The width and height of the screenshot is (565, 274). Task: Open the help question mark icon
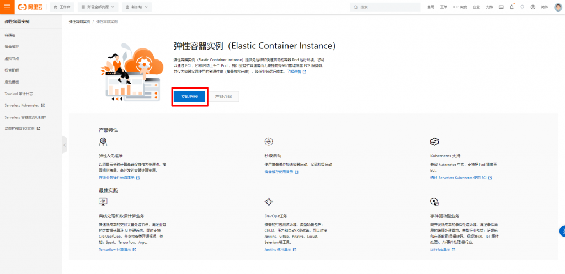point(533,7)
